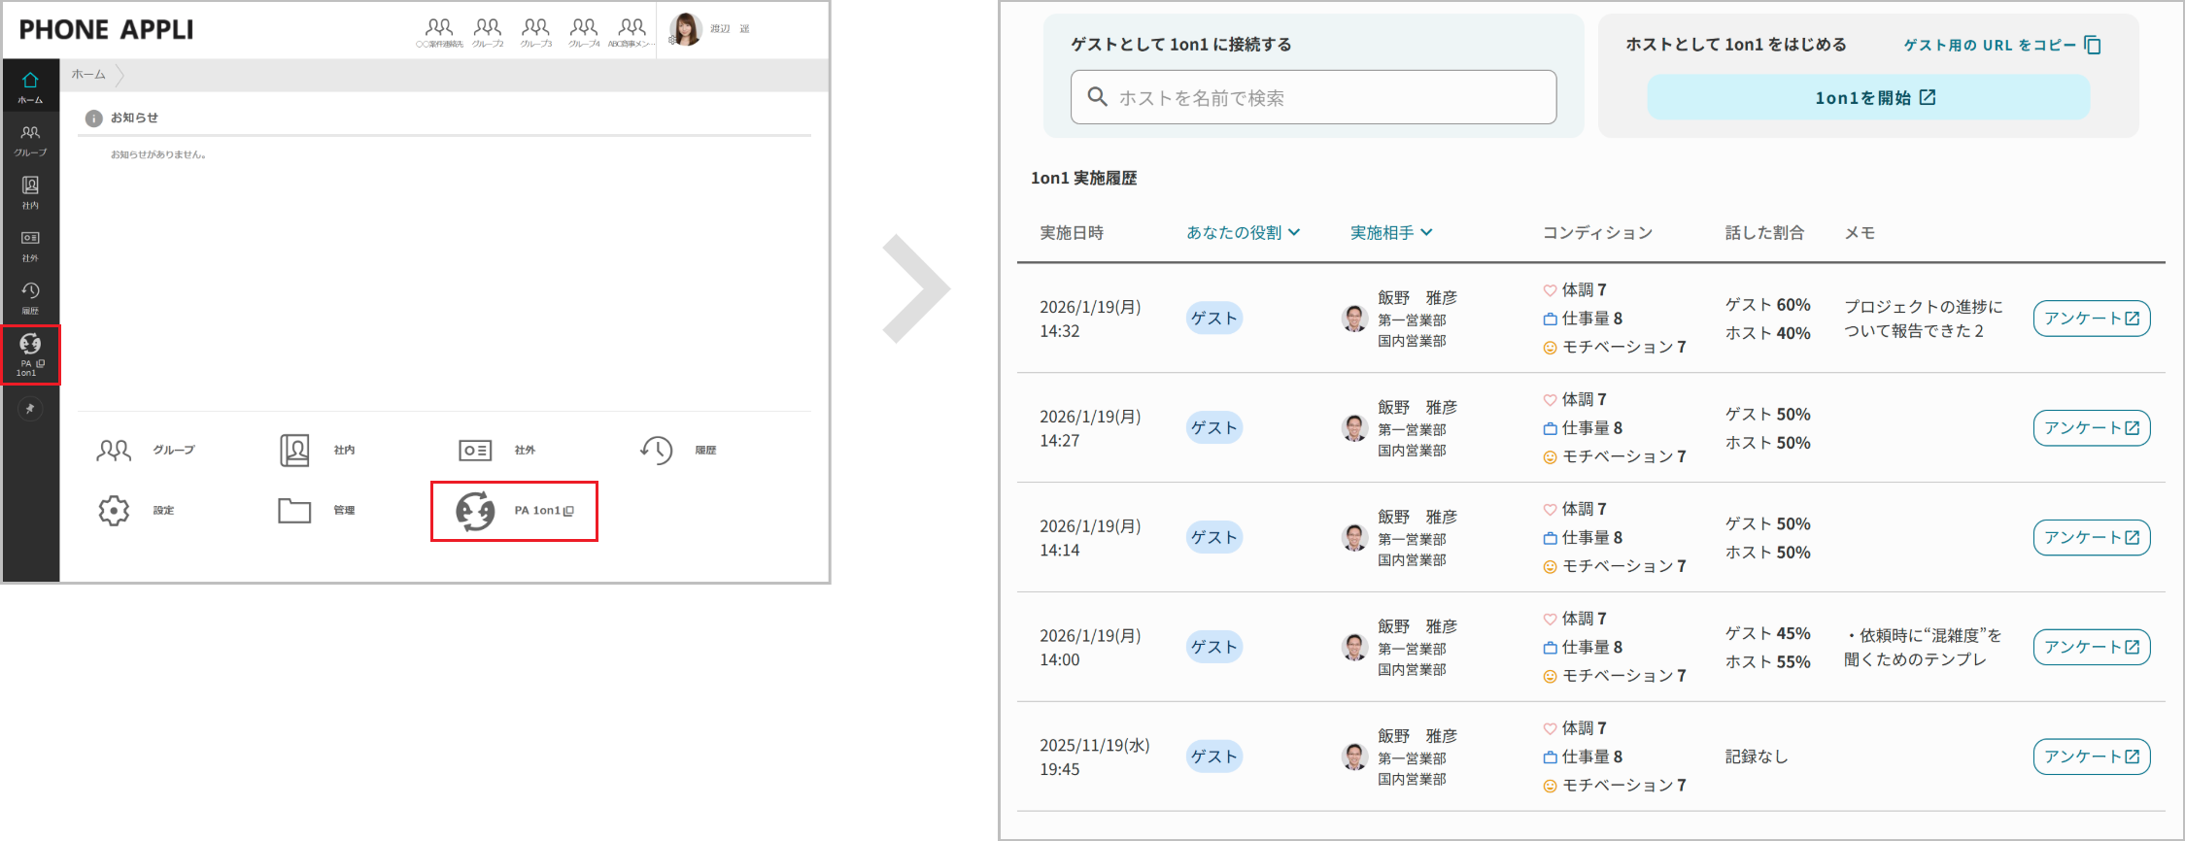The height and width of the screenshot is (841, 2185).
Task: Open PA 1on1 in the left sidebar
Action: click(x=30, y=354)
